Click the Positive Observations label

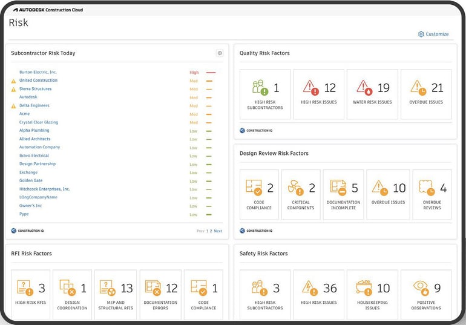[x=426, y=305]
